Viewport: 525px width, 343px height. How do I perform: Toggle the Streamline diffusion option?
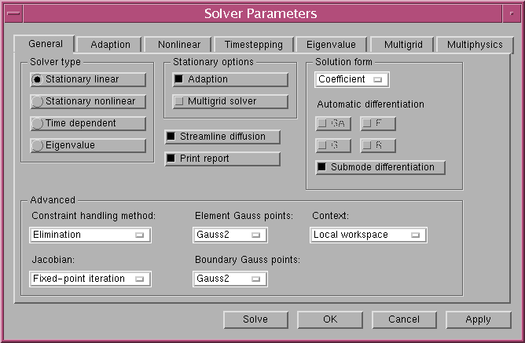[x=222, y=137]
